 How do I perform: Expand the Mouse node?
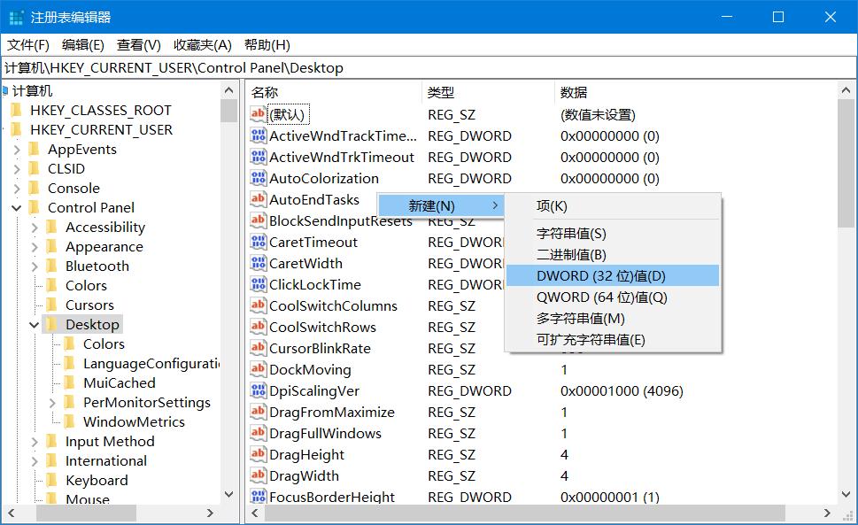coord(34,499)
